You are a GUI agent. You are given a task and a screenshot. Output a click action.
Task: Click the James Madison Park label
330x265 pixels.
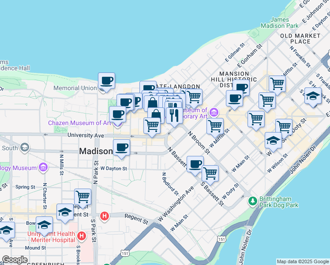point(280,23)
